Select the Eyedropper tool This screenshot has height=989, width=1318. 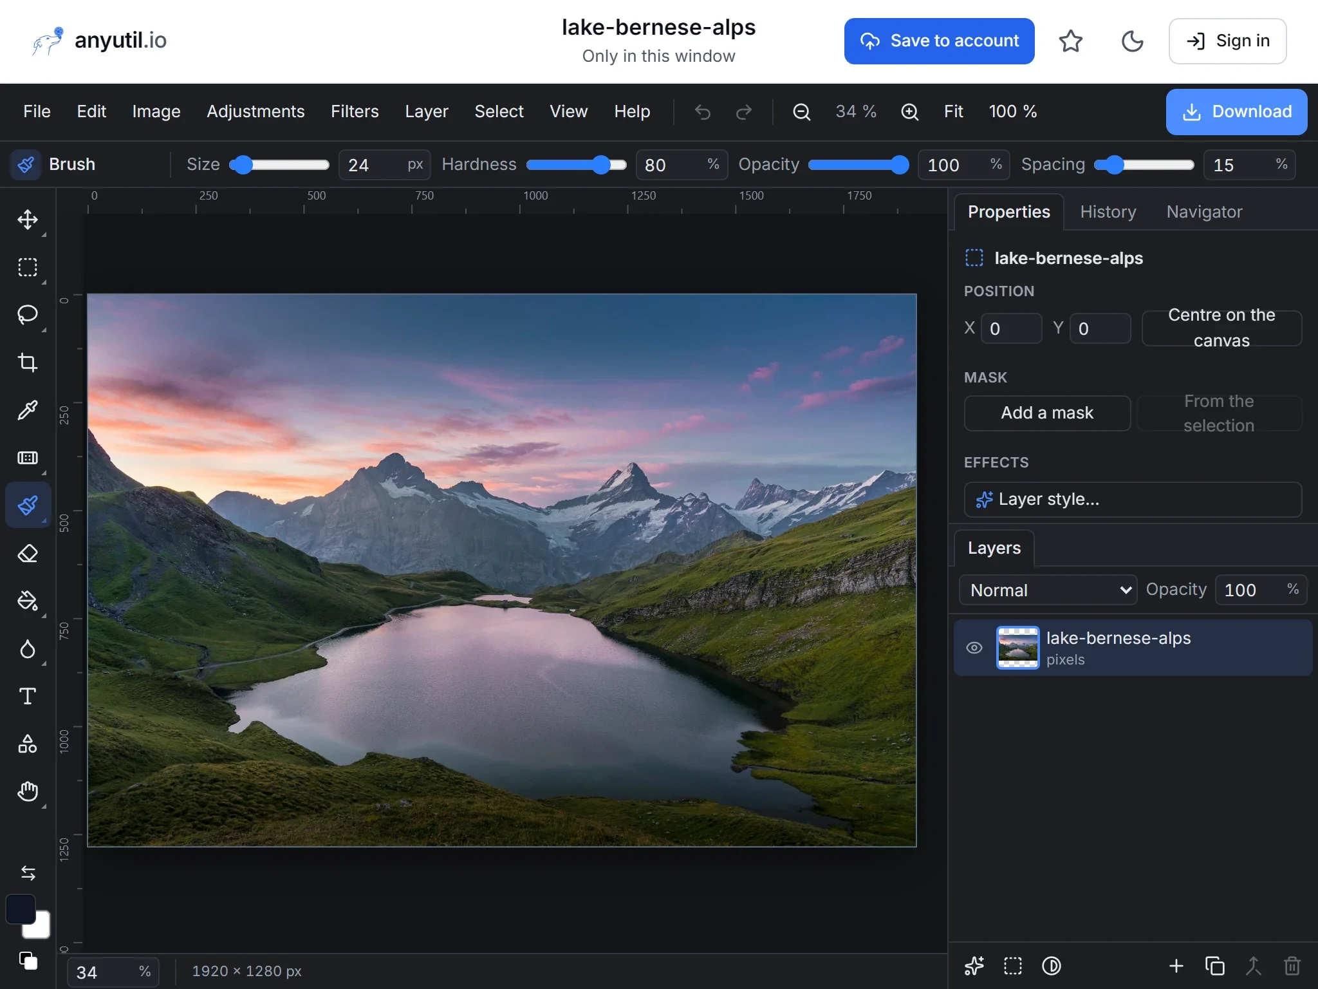28,410
